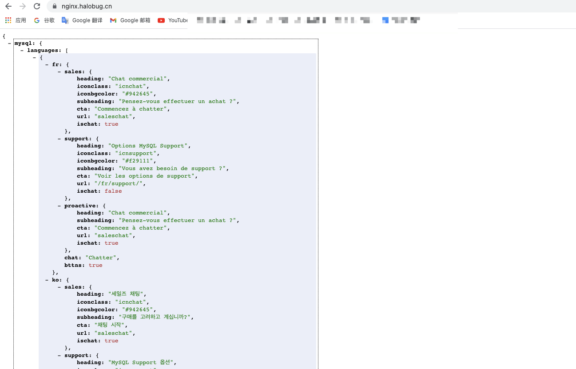Click the ischat true value in ko sales
Screen dimensions: 576x369
(x=111, y=341)
